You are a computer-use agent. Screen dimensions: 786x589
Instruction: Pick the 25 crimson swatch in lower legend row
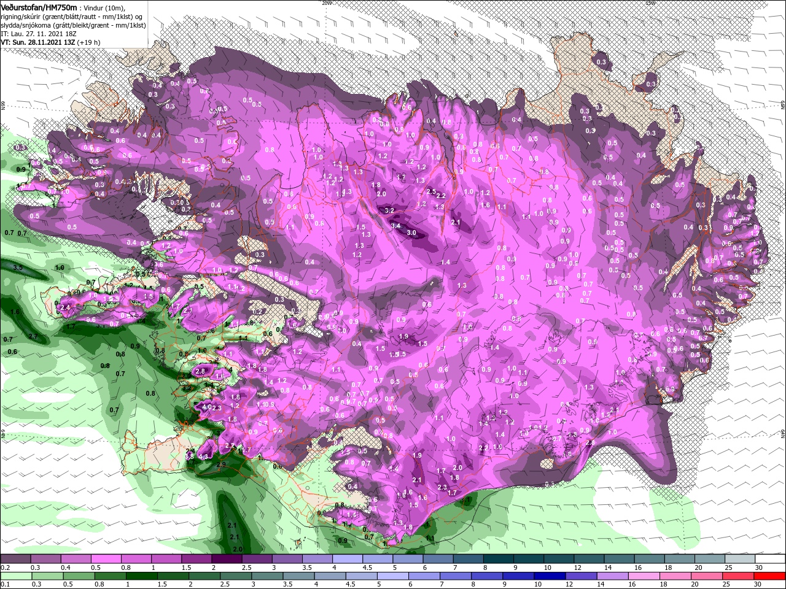tap(740, 576)
